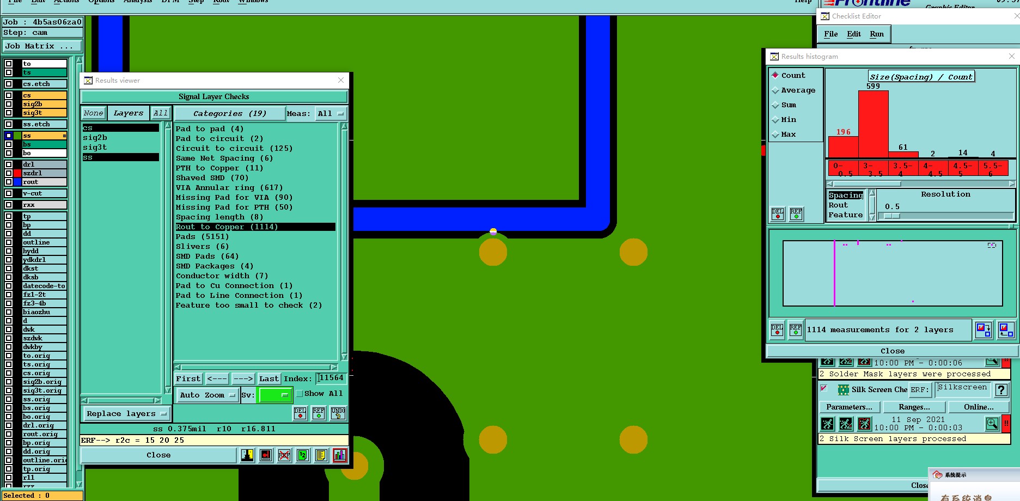Open Silk Screen results with magnifier icon
This screenshot has width=1020, height=501.
[992, 423]
